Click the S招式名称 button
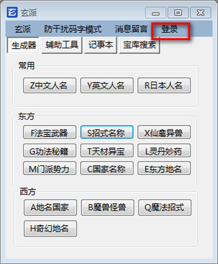 pyautogui.click(x=107, y=132)
